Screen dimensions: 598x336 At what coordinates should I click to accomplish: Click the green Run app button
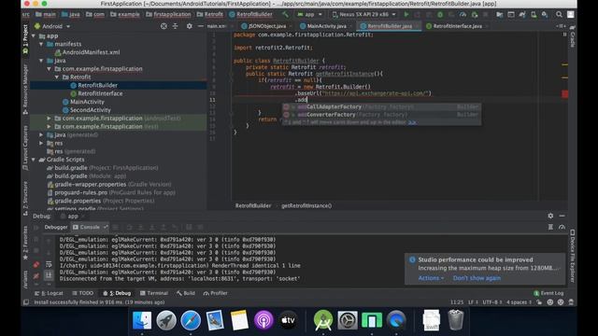[x=406, y=15]
